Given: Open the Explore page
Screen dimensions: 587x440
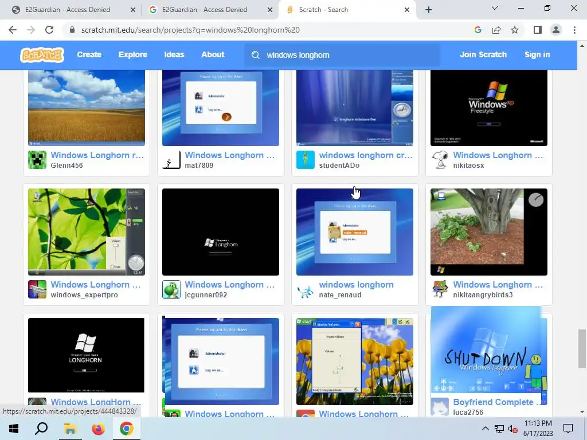Looking at the screenshot, I should (x=133, y=54).
